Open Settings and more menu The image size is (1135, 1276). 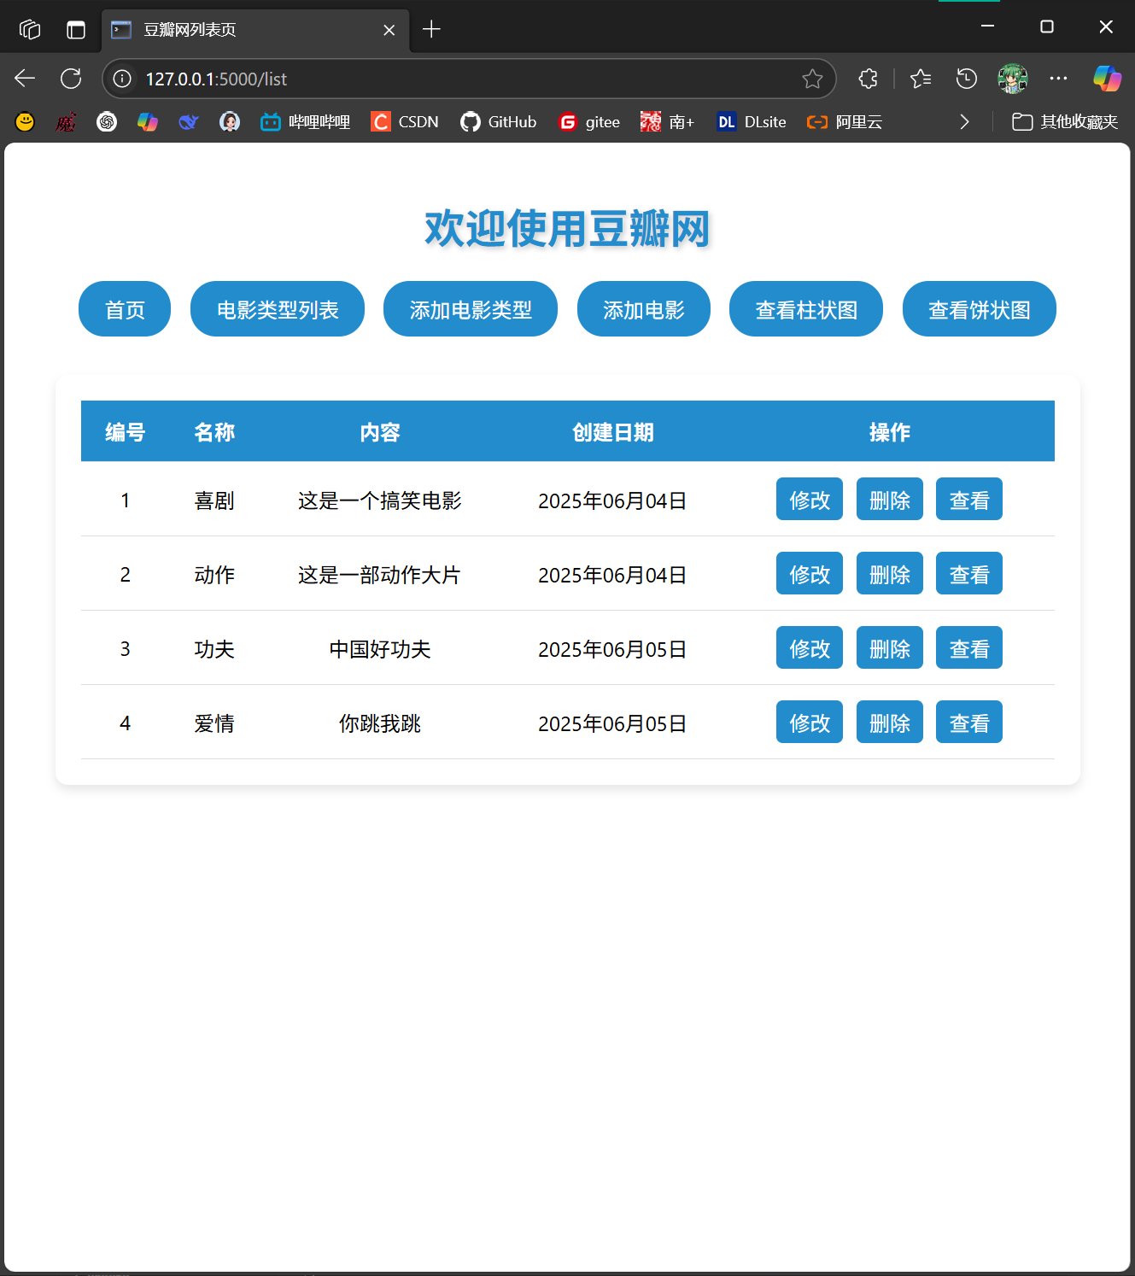1058,79
